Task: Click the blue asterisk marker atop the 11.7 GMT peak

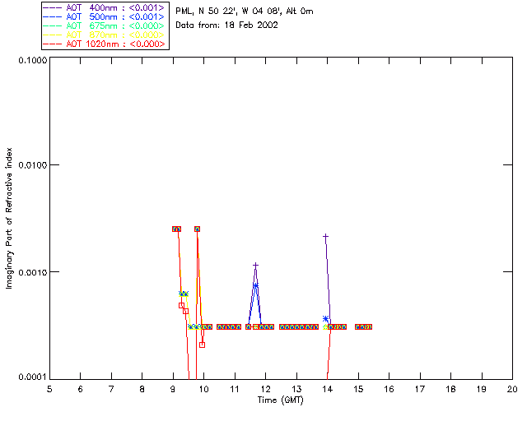Action: point(256,285)
